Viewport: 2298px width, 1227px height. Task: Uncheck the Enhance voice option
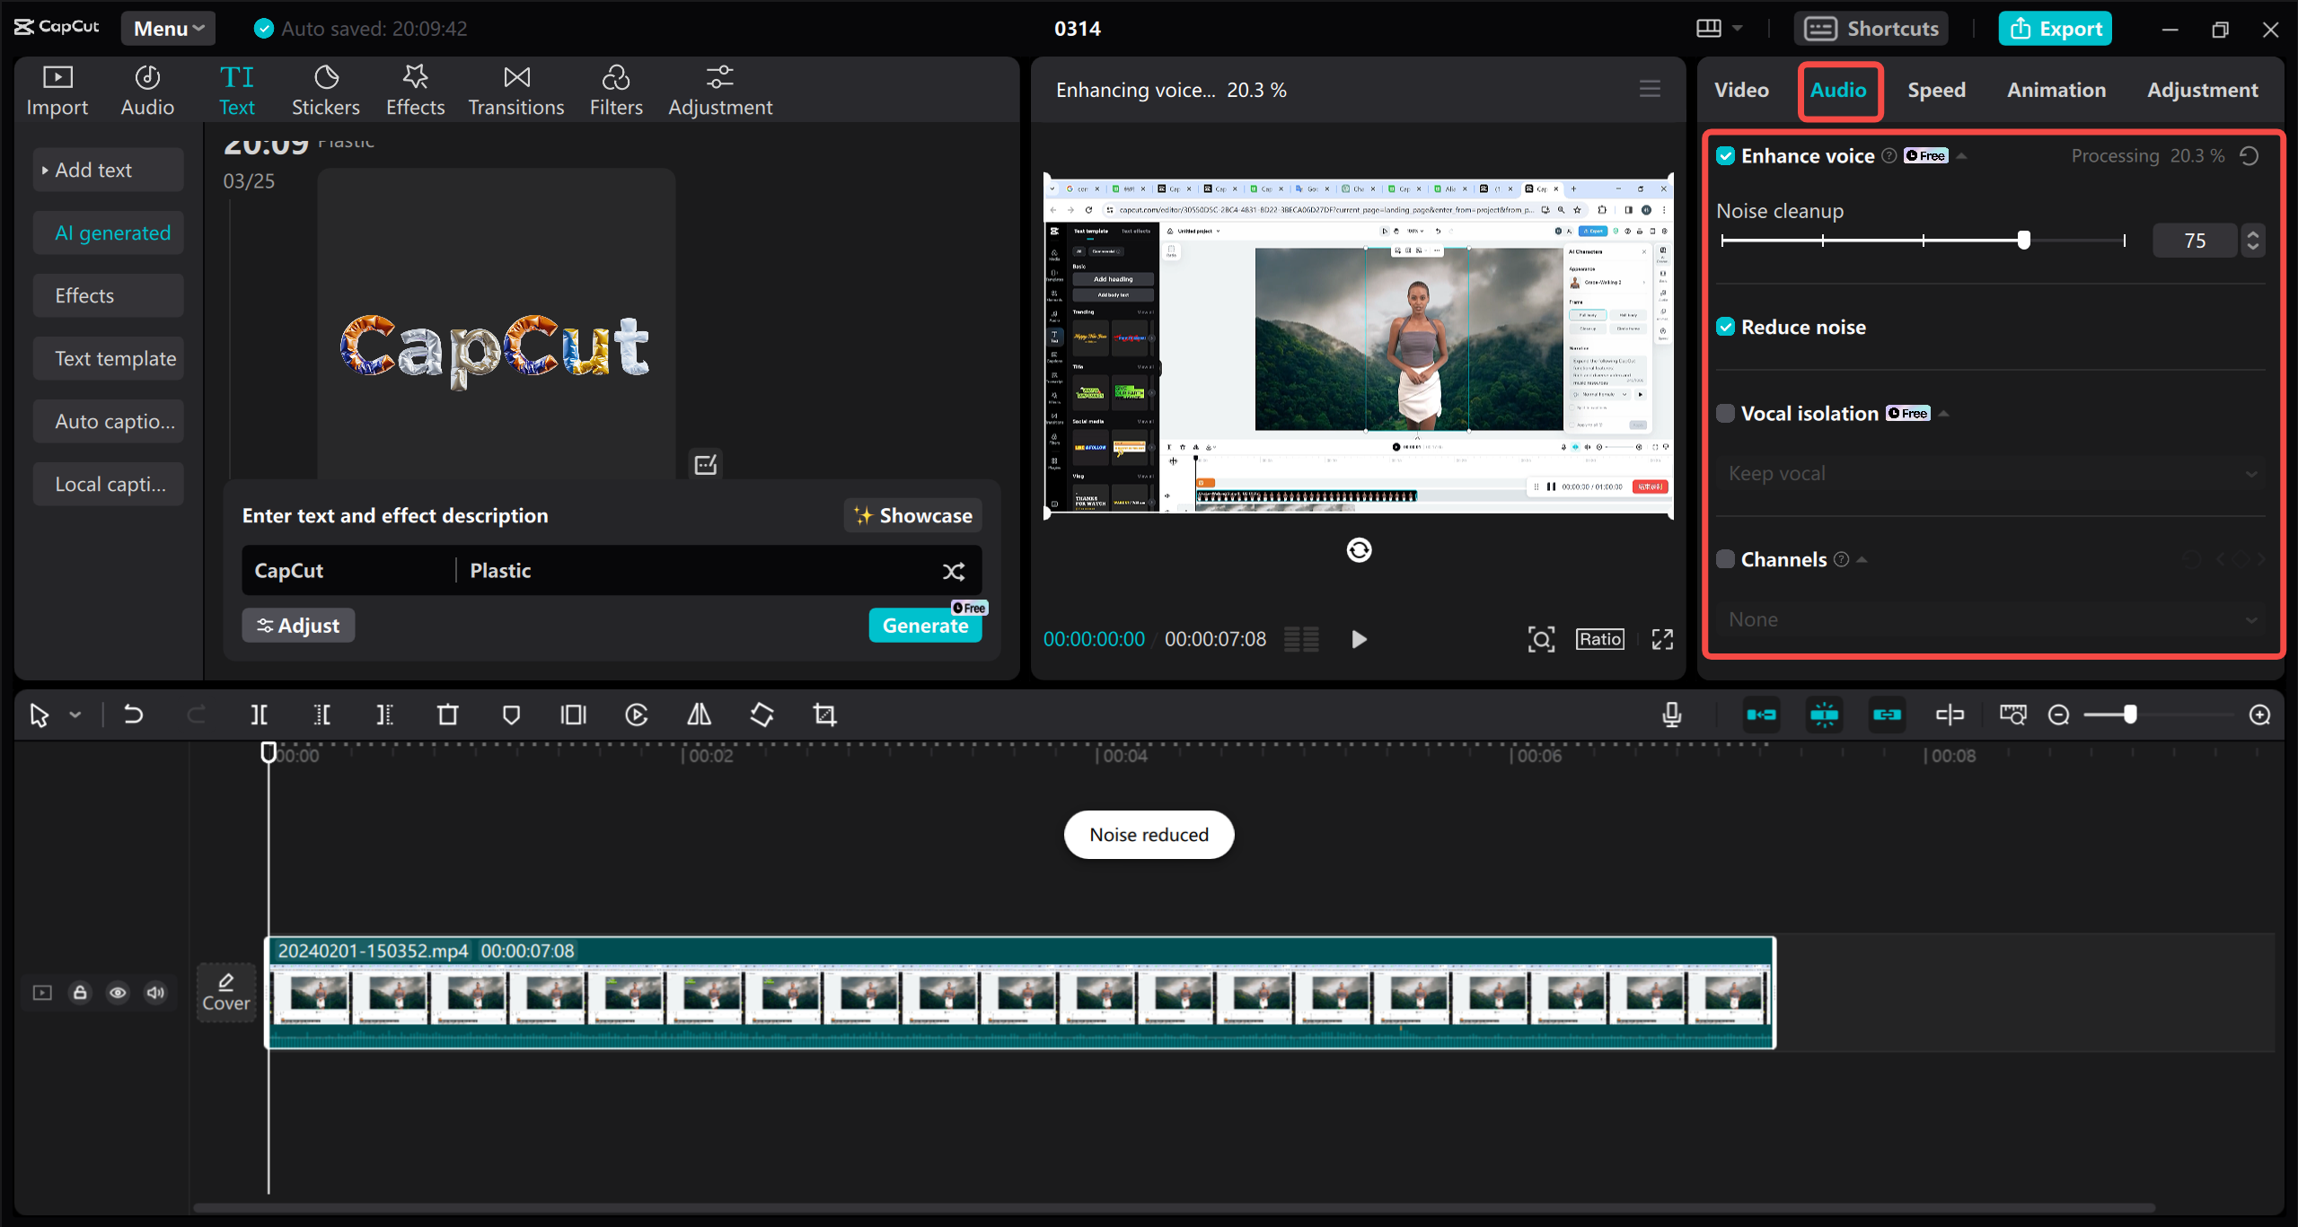coord(1727,154)
